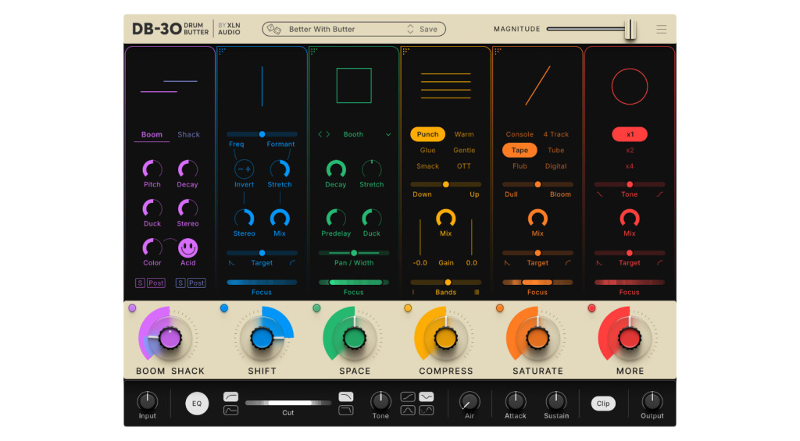800x441 pixels.
Task: Click the high-slope icon right of More Tone
Action: (x=659, y=194)
